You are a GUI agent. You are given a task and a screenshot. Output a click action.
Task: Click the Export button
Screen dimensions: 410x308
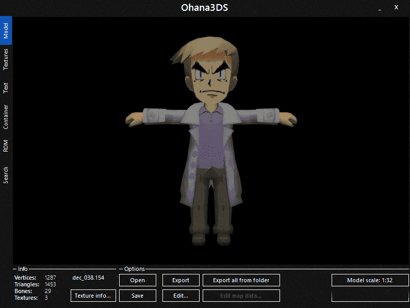(x=181, y=280)
